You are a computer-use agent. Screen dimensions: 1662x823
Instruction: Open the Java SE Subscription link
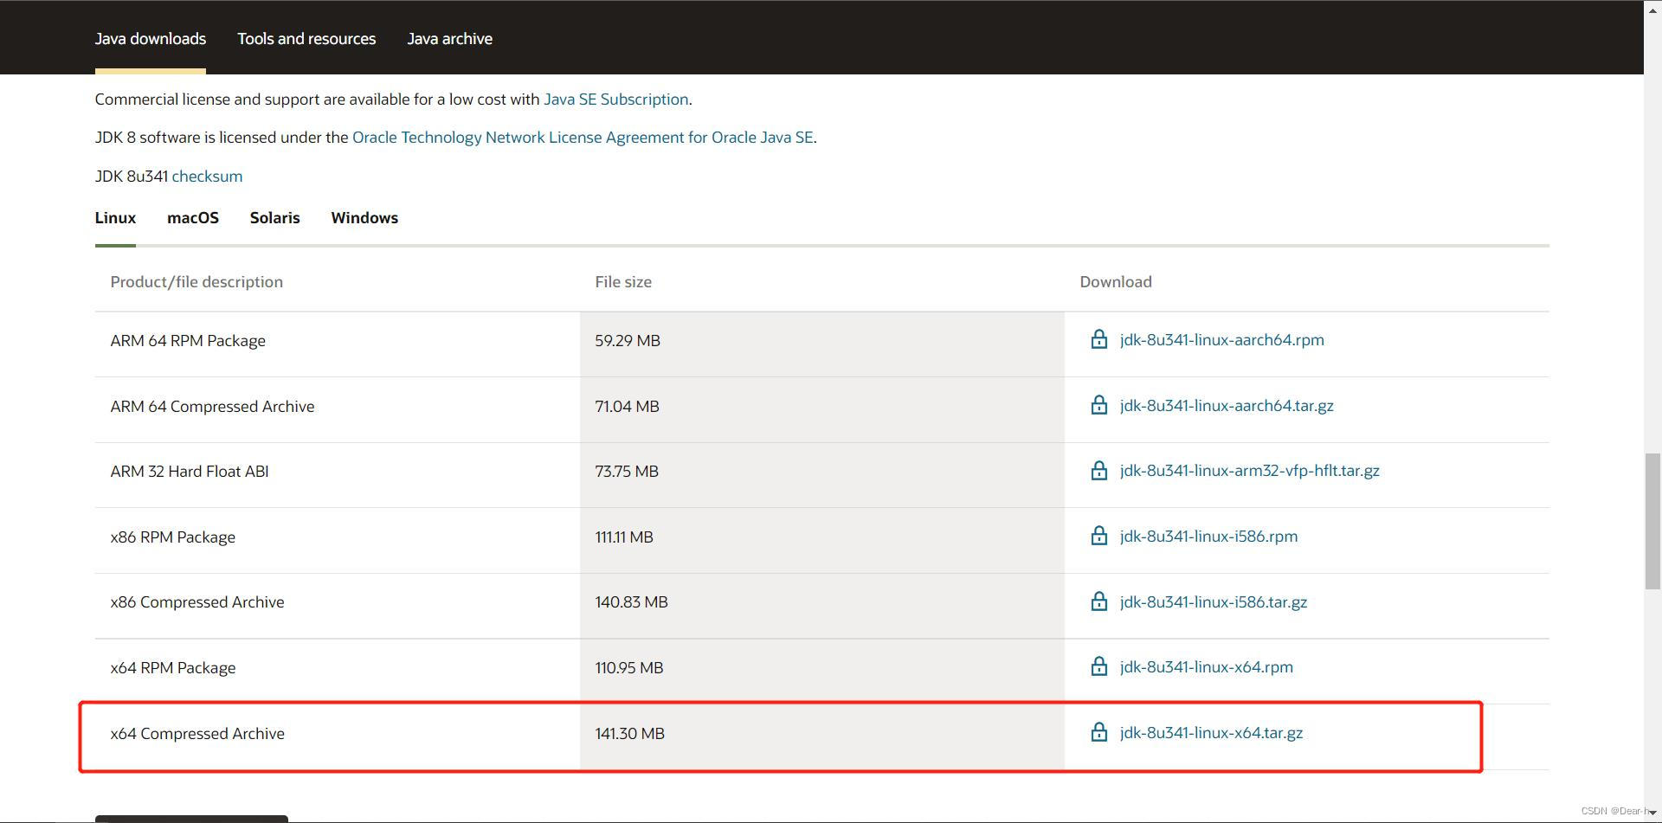click(x=616, y=100)
